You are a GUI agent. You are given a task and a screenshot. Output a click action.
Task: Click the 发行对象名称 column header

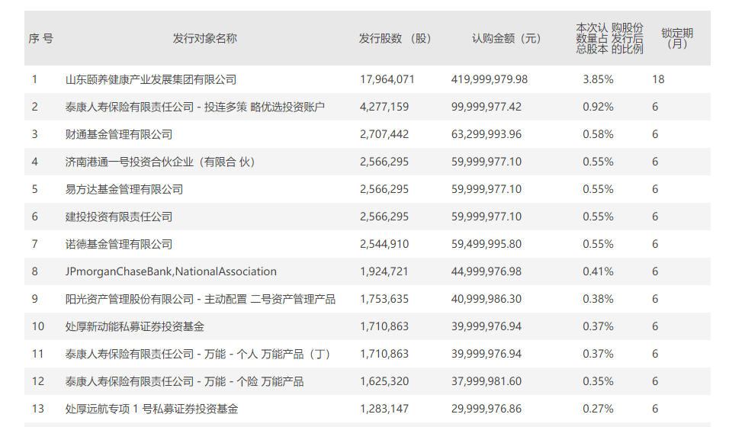204,39
